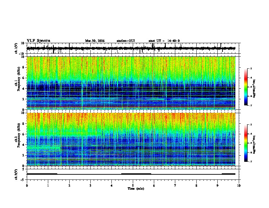
Task: Select the date "Mar.30, 2026" in header
Action: click(95, 41)
